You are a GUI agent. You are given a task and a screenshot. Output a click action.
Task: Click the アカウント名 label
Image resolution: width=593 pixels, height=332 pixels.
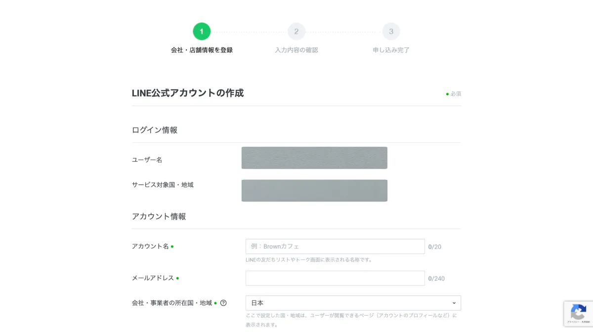point(150,247)
